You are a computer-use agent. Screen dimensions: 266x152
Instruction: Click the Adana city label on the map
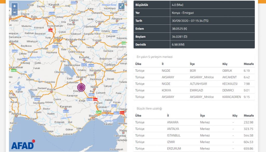[x=107, y=111]
